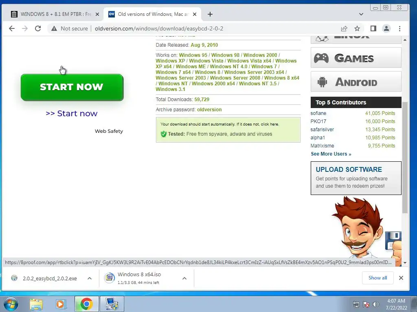Reload the current page

38,28
